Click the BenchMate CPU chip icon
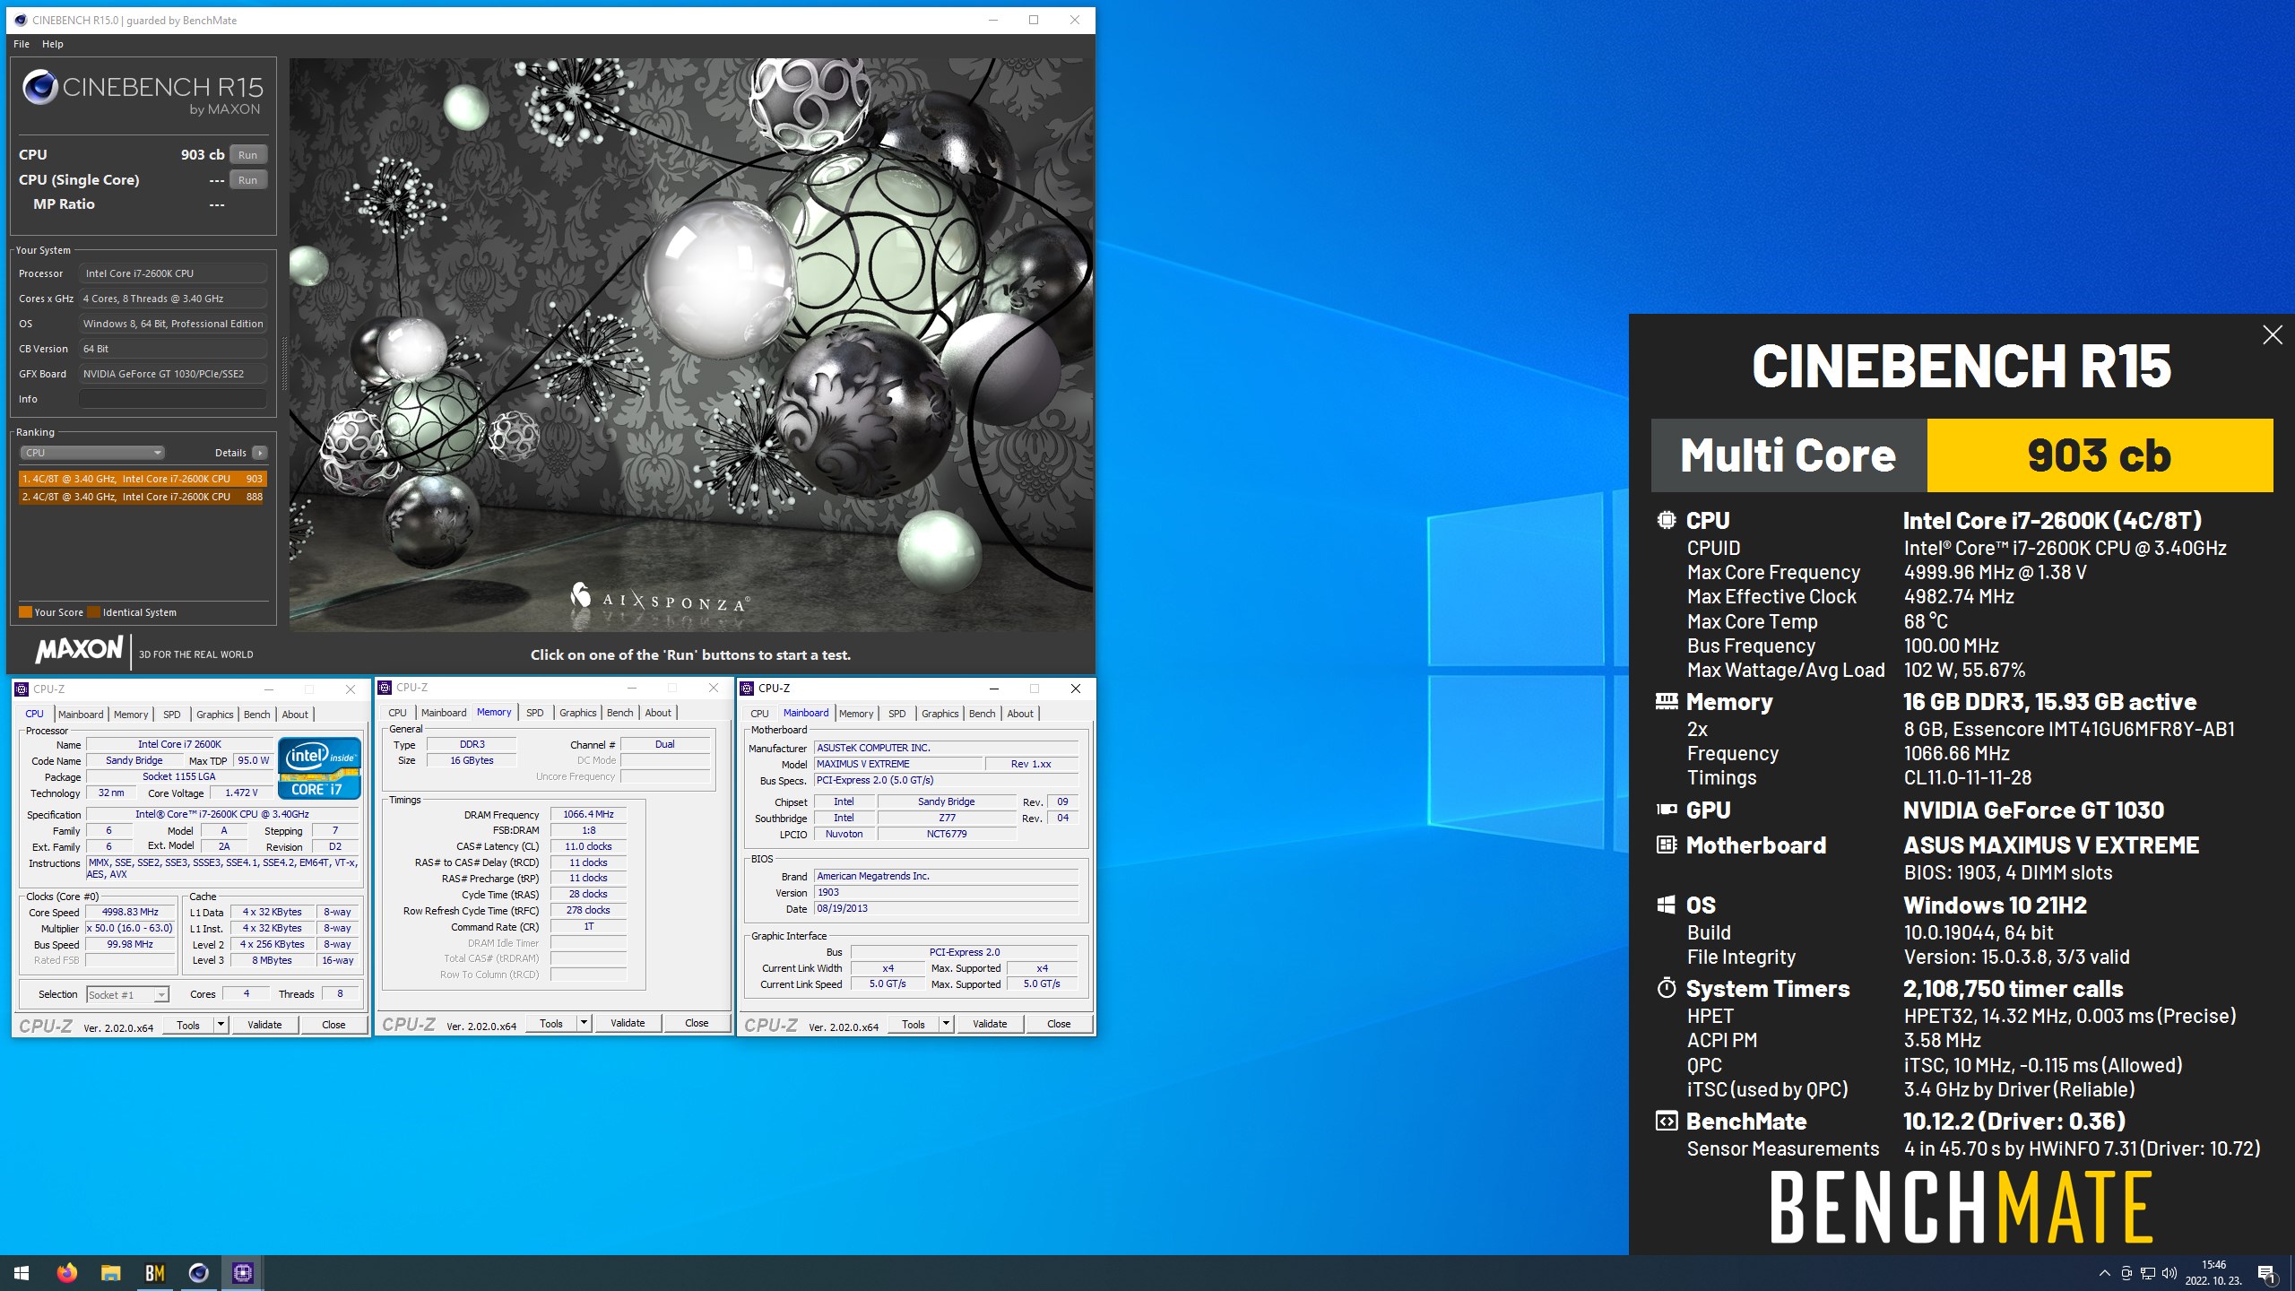This screenshot has height=1291, width=2295. click(1667, 520)
